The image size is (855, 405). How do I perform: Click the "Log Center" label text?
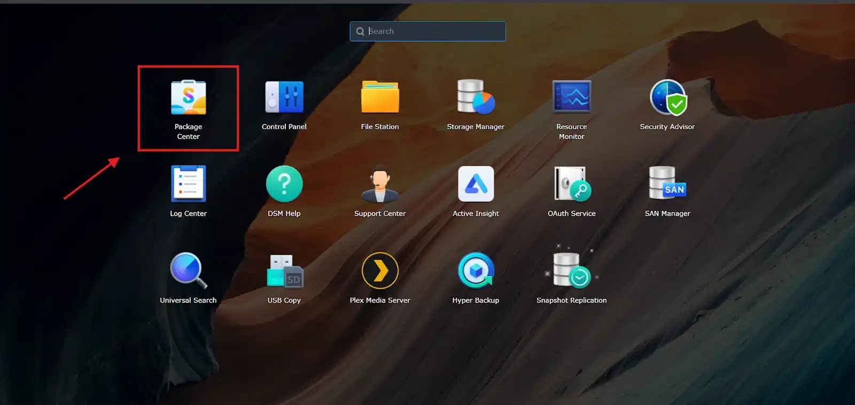(188, 213)
